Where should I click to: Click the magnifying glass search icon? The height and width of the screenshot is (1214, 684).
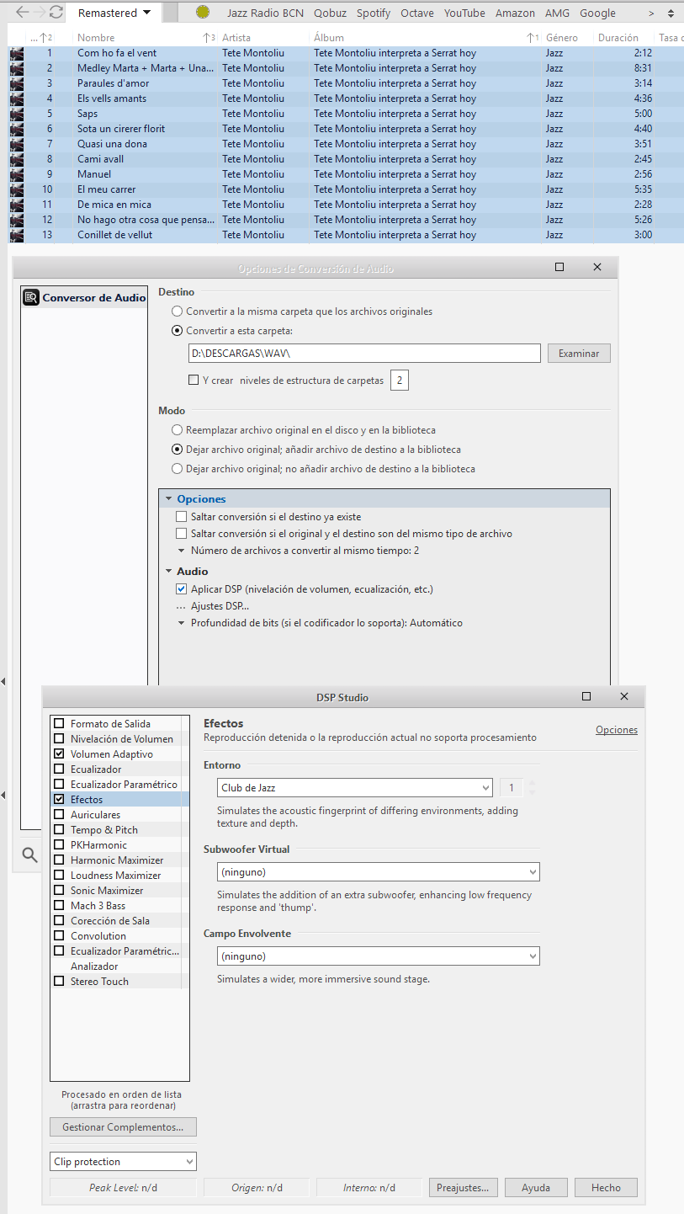point(29,855)
